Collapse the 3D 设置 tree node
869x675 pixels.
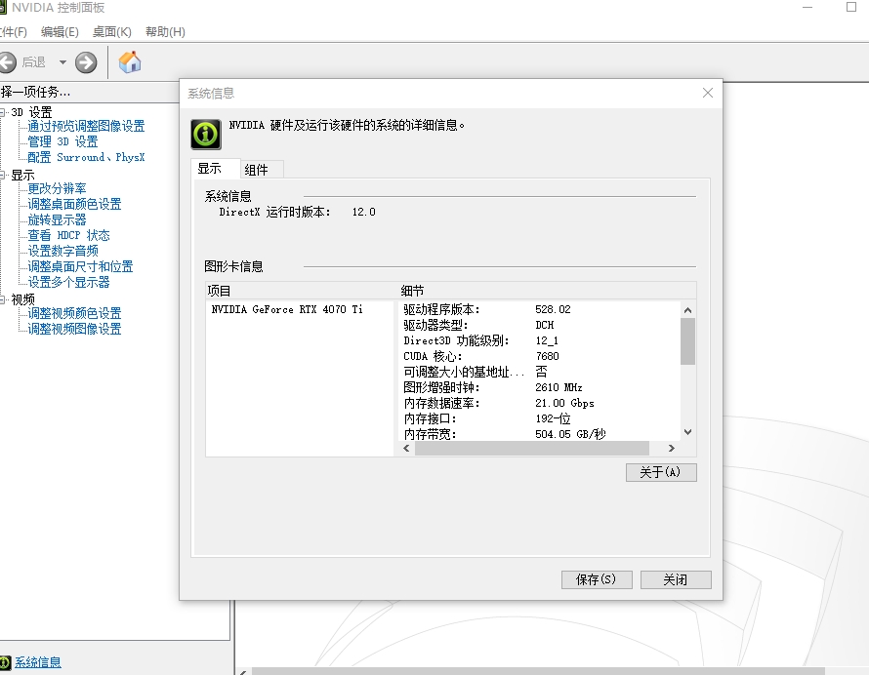pyautogui.click(x=2, y=112)
